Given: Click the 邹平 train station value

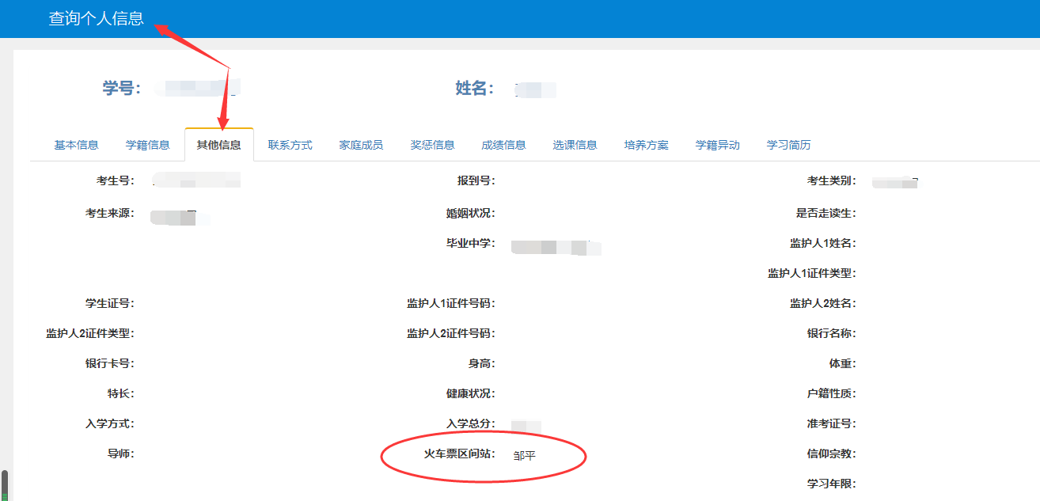Looking at the screenshot, I should tap(524, 455).
